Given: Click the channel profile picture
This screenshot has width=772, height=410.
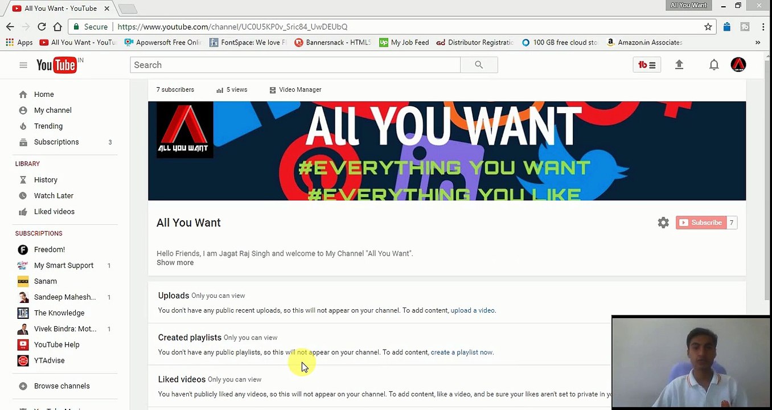Looking at the screenshot, I should tap(184, 130).
